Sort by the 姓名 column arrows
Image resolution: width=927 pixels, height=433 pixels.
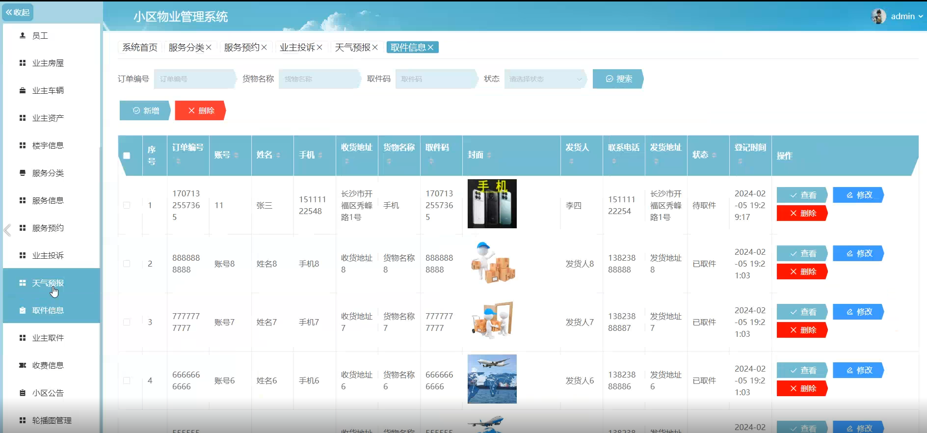(278, 155)
